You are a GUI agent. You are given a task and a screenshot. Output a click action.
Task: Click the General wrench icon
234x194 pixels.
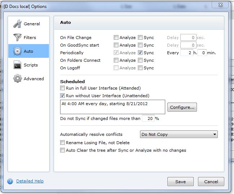[x=17, y=24]
